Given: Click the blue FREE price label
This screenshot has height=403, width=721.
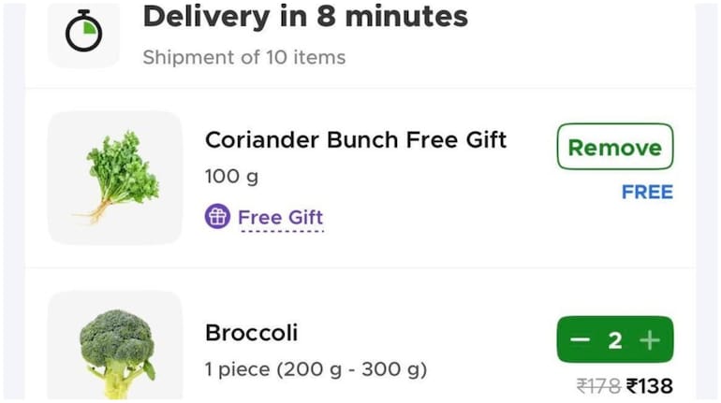Looking at the screenshot, I should (x=647, y=192).
